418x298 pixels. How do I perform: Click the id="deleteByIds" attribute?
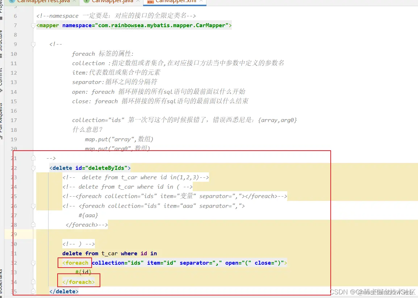pyautogui.click(x=101, y=168)
